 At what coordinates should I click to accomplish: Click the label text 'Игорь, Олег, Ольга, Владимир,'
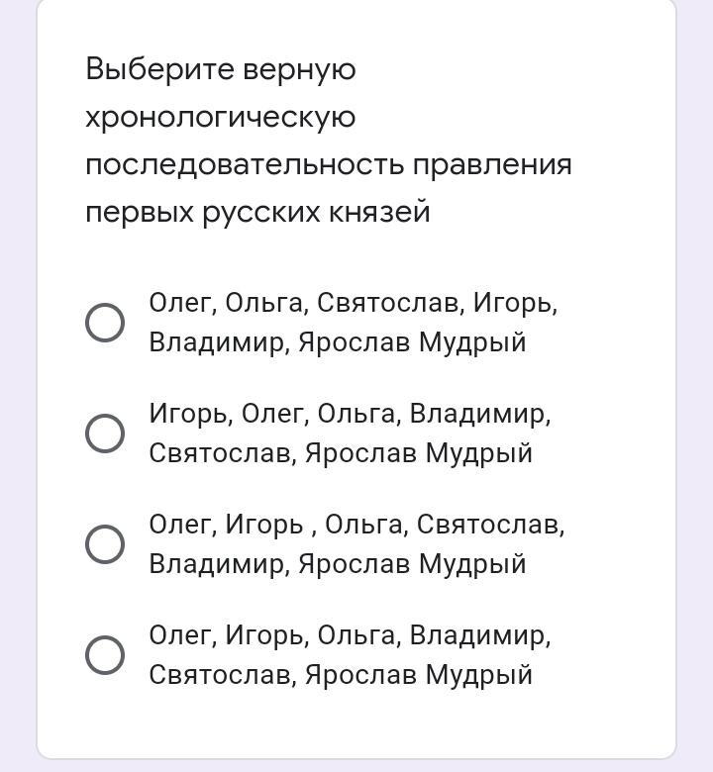(350, 414)
